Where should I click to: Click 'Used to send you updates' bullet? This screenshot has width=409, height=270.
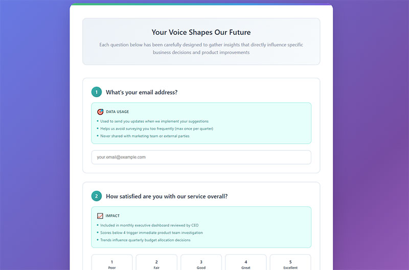(x=154, y=121)
